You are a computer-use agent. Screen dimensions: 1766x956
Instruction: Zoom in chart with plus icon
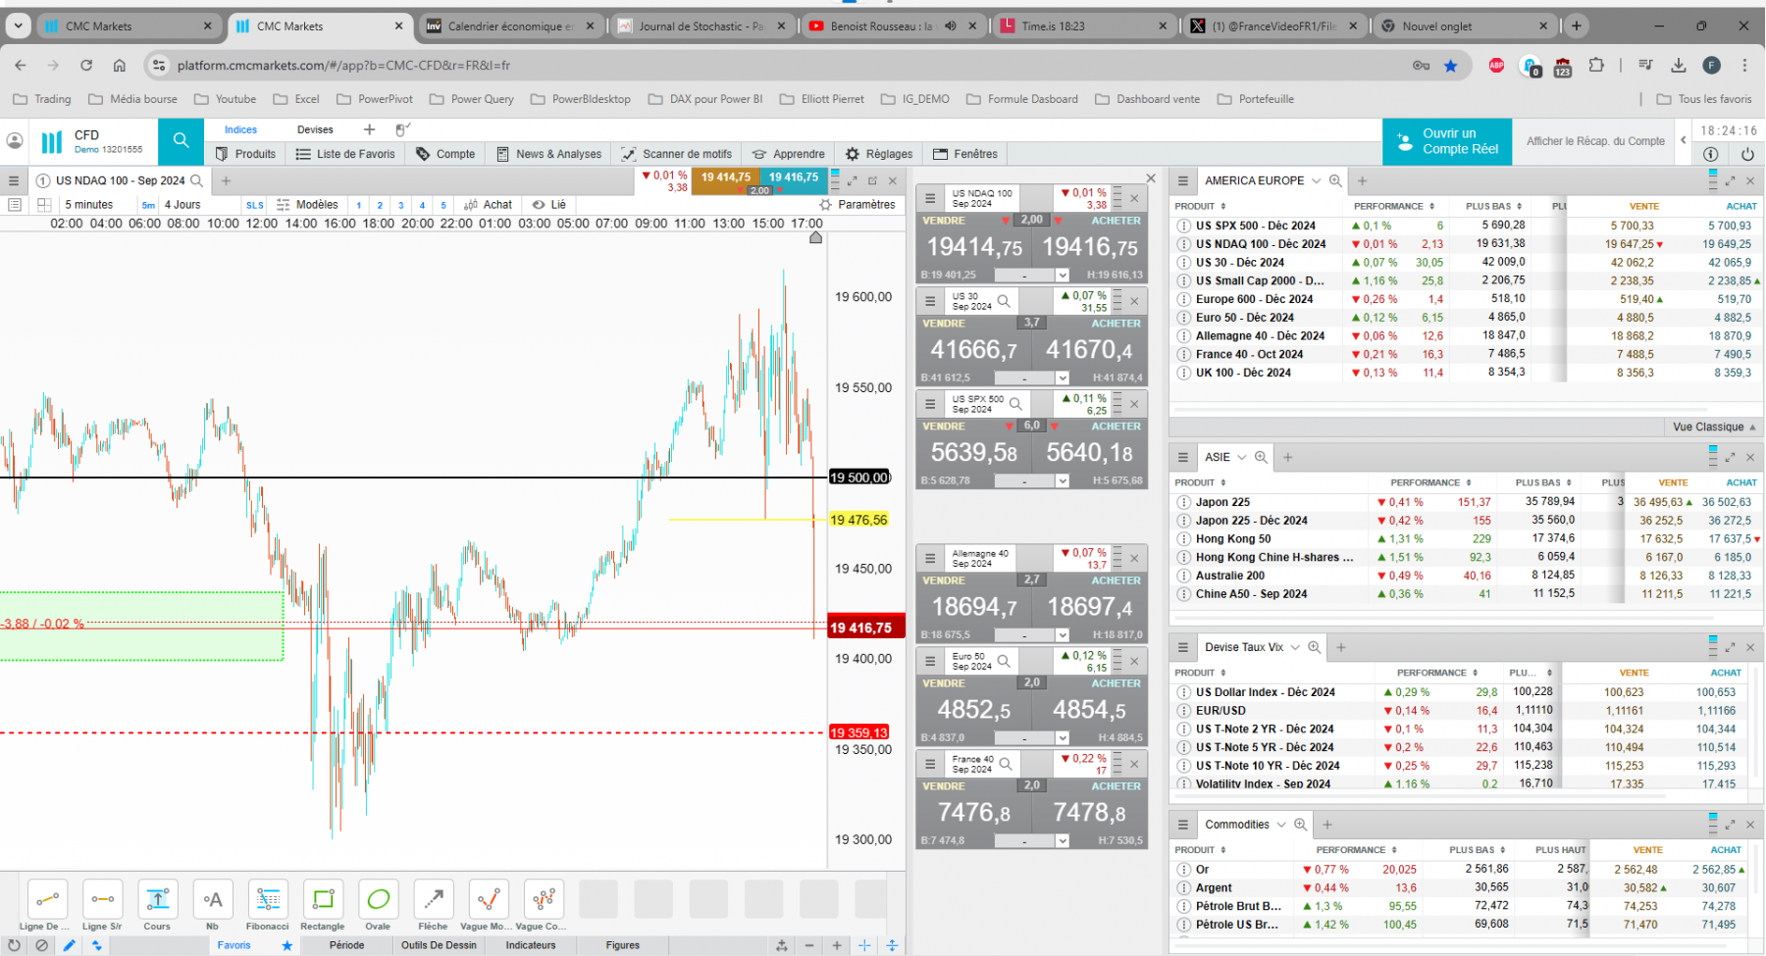pyautogui.click(x=837, y=945)
